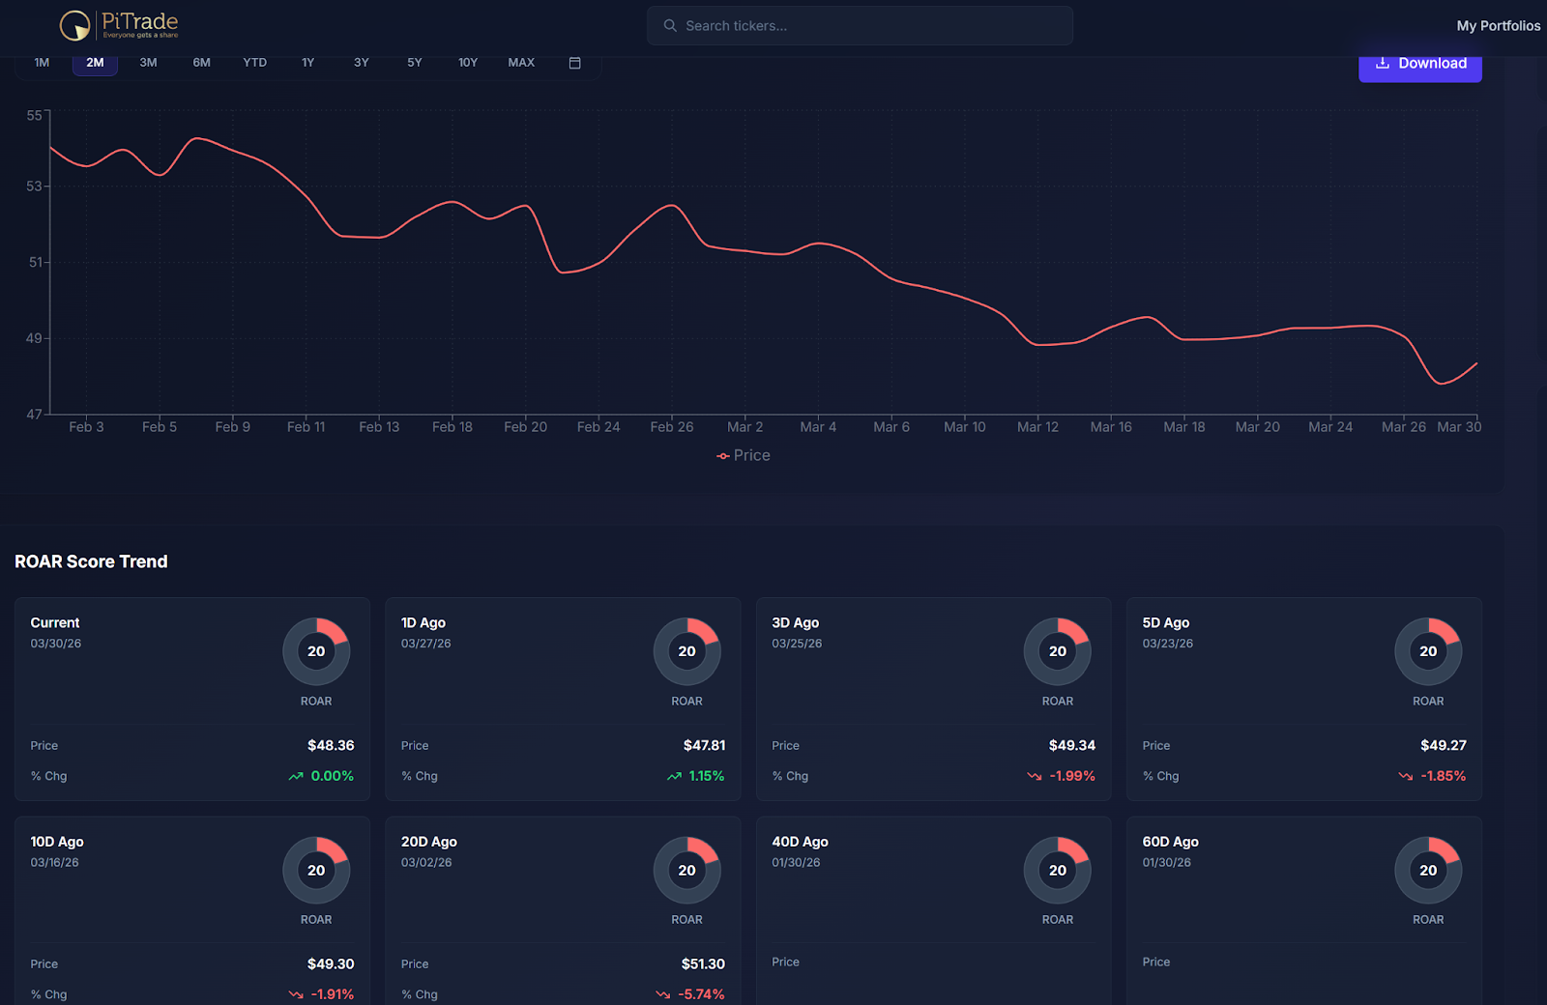Open My Portfolios
The height and width of the screenshot is (1005, 1547).
(1498, 26)
